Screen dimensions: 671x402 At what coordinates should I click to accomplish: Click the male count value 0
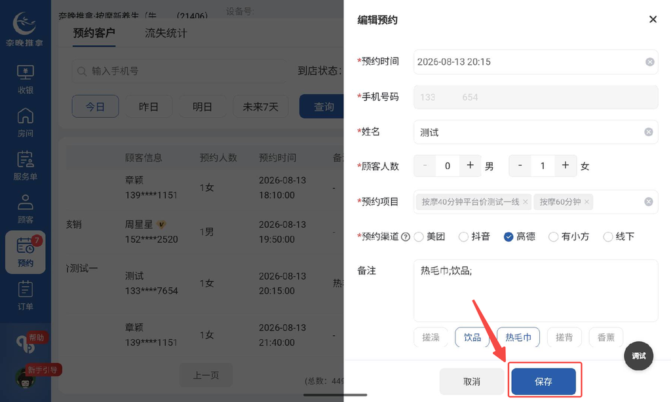coord(447,166)
